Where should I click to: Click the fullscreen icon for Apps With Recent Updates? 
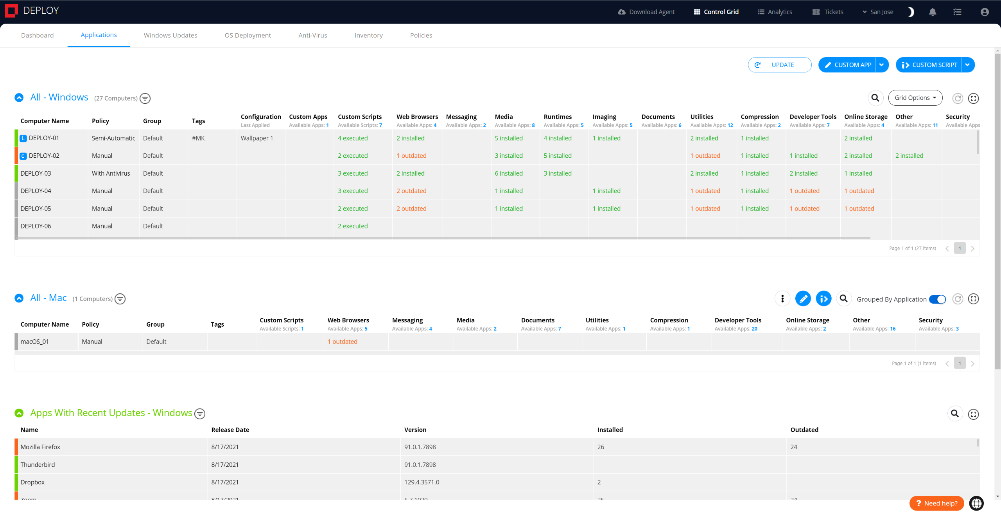974,414
